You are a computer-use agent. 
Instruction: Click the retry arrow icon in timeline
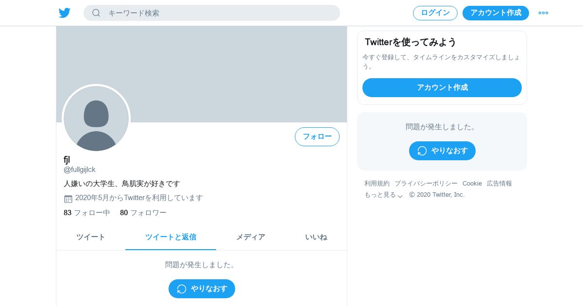tap(182, 289)
